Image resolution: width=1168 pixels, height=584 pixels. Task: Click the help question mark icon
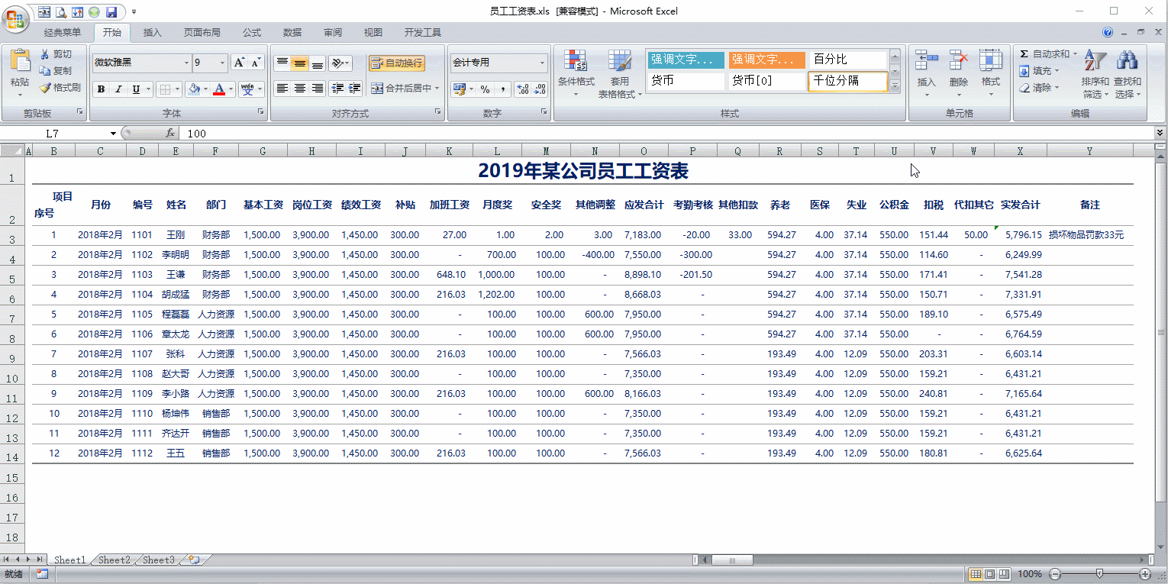coord(1108,32)
